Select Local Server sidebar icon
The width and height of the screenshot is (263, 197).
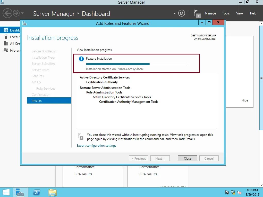click(x=6, y=37)
